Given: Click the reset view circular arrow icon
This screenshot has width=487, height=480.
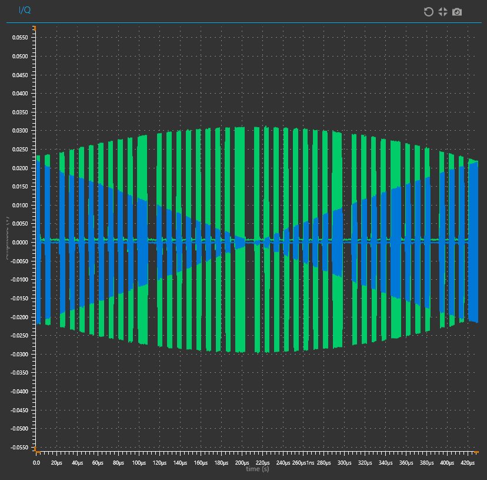Looking at the screenshot, I should pyautogui.click(x=429, y=12).
